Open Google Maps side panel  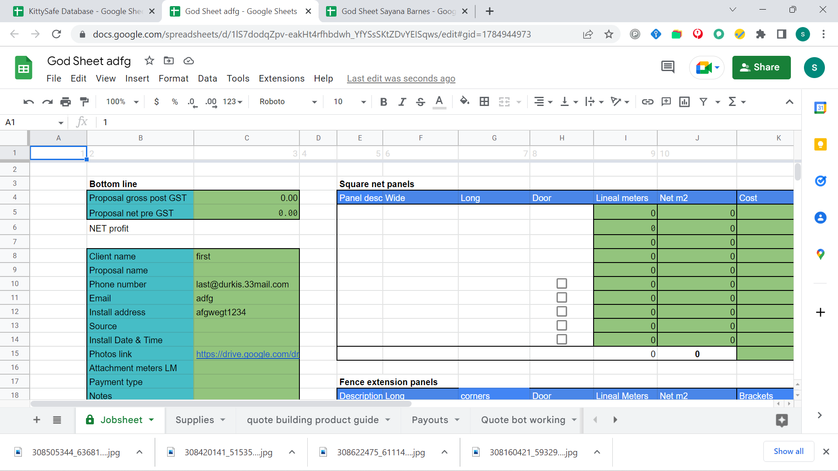(x=821, y=254)
